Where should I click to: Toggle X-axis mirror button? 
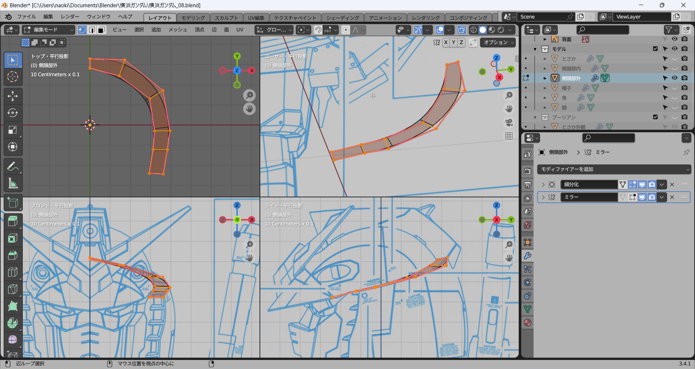446,43
